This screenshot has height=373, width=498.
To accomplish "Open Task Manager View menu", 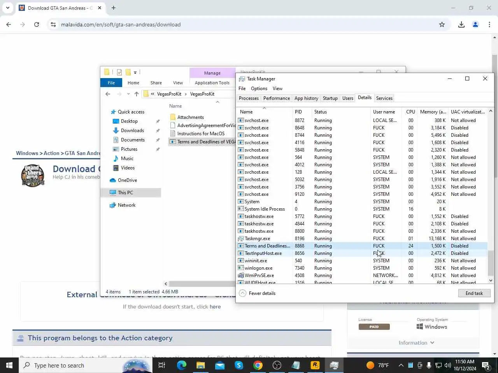I will [x=277, y=89].
